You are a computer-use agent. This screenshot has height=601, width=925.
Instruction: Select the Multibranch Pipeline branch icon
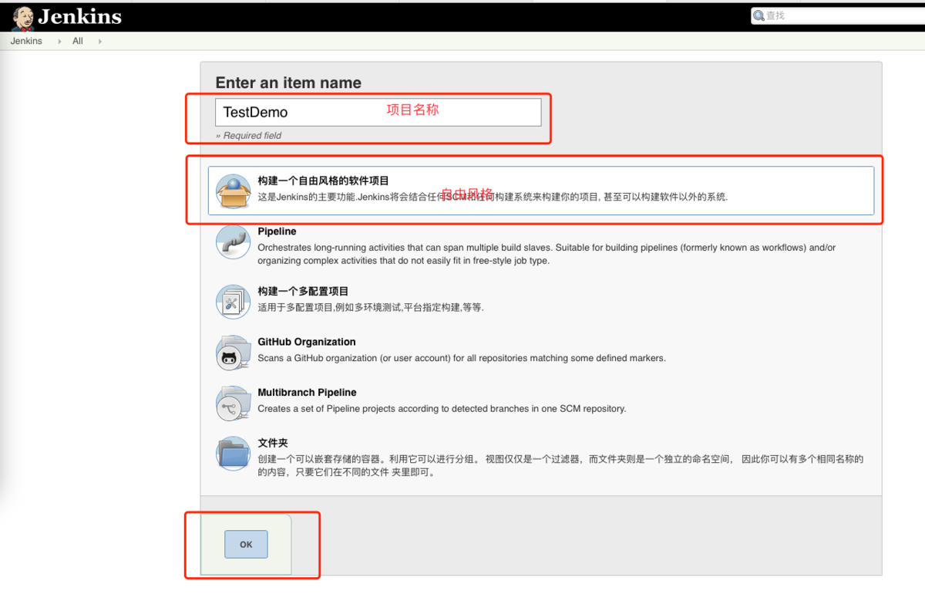click(233, 403)
